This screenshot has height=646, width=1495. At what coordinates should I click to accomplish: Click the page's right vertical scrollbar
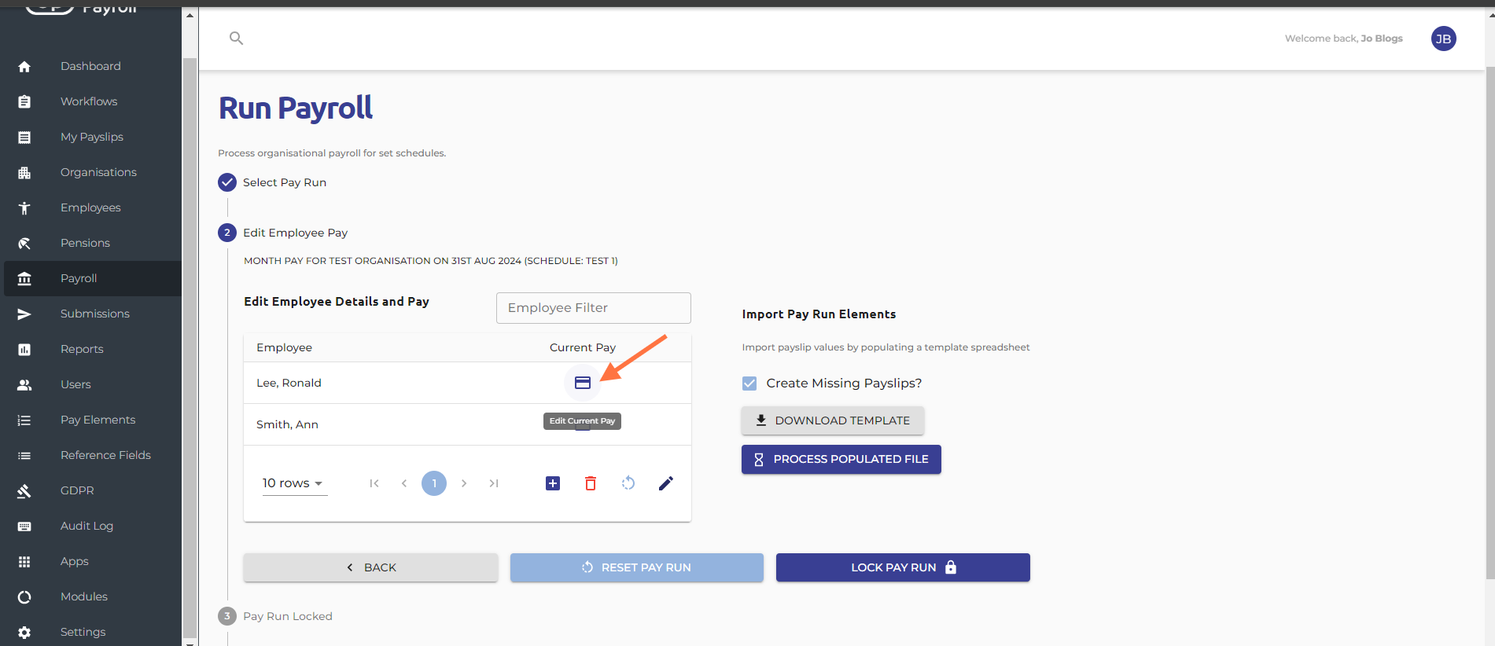coord(1489,322)
